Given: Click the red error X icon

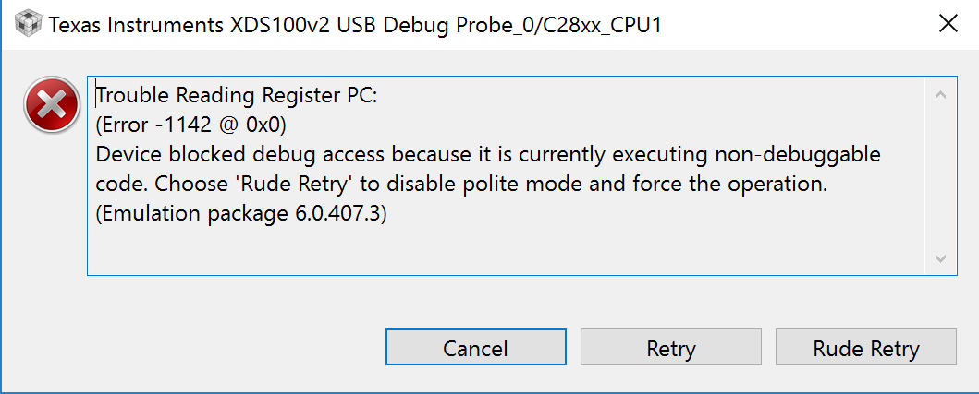Looking at the screenshot, I should [49, 106].
